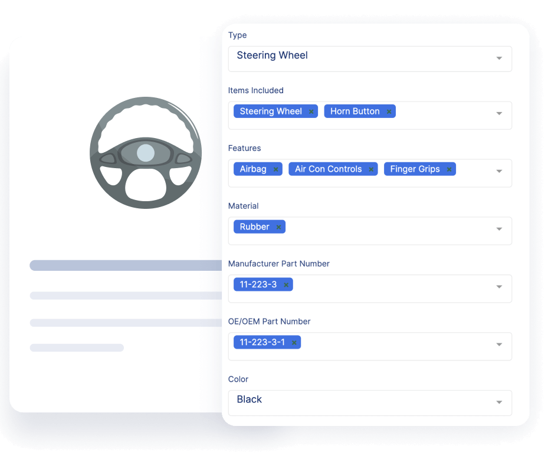The height and width of the screenshot is (459, 558).
Task: Remove the Air Con Controls feature tag
Action: tap(371, 169)
